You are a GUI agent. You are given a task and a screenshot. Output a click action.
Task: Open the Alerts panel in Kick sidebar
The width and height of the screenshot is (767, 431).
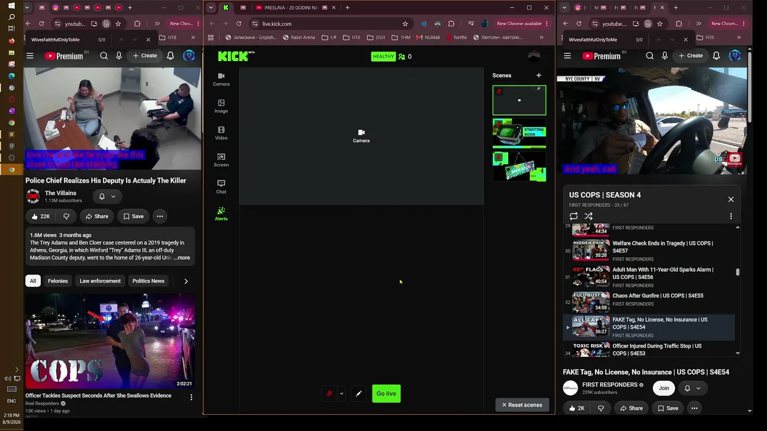(x=221, y=214)
